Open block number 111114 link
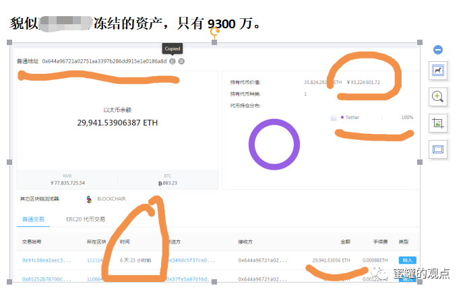This screenshot has height=294, width=465. 95,260
